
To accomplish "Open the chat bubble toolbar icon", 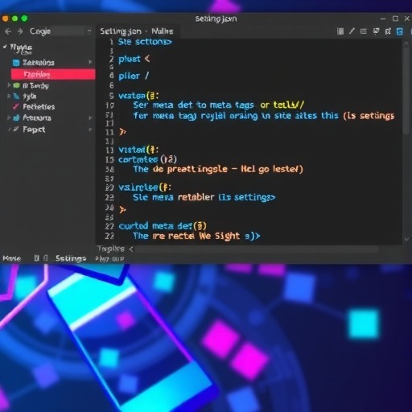I will click(x=376, y=31).
